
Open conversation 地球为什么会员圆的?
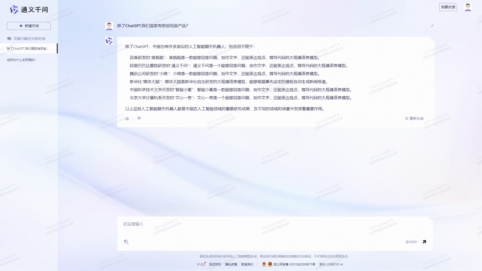[x=21, y=60]
